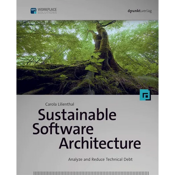
Task: Click the WPS Workplace Solutions logo
Action: tap(43, 11)
